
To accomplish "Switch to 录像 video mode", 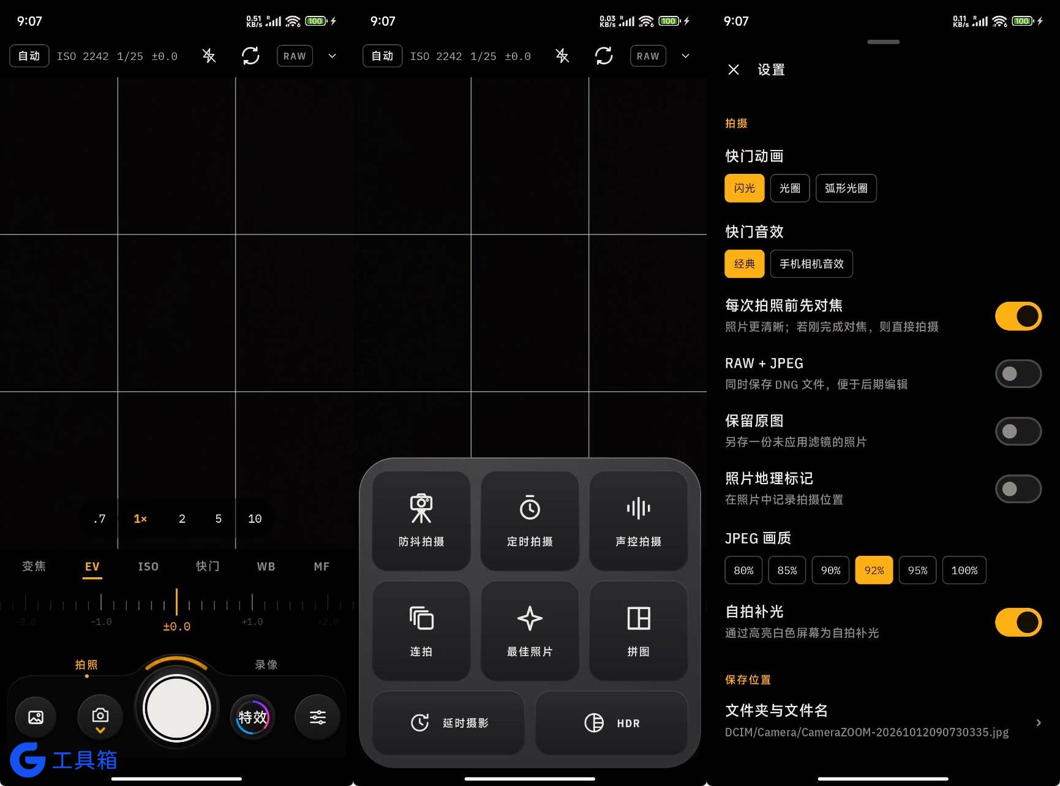I will [266, 664].
